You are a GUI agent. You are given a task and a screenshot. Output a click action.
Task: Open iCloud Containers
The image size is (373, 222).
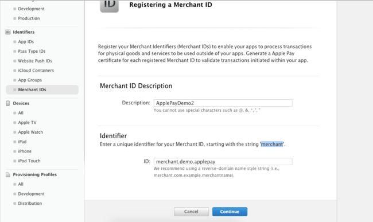[36, 71]
